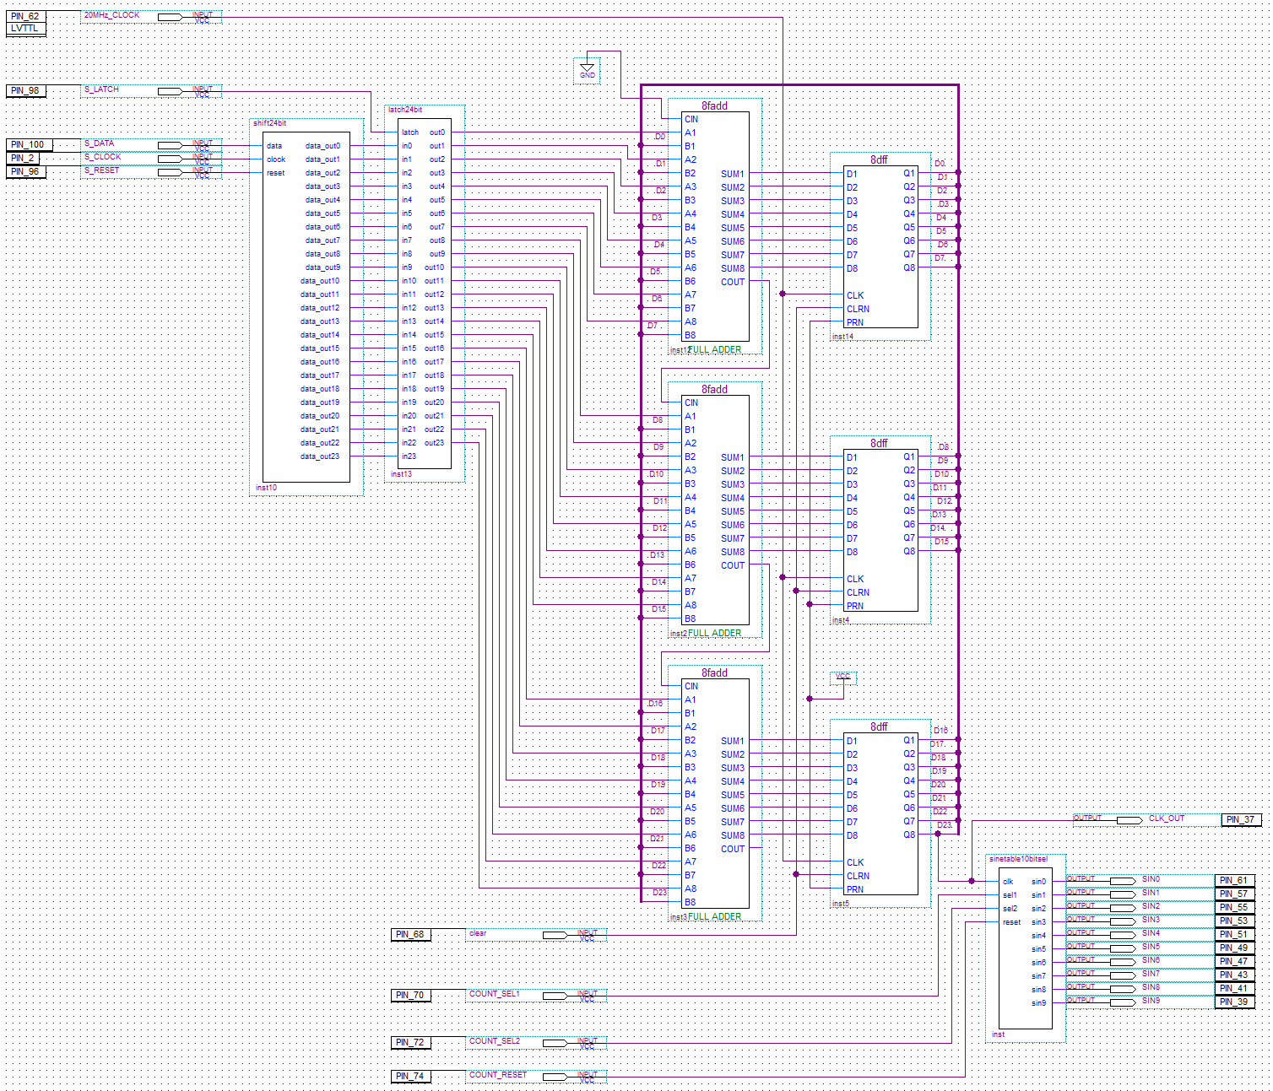Select the 8dff register labeled inst14
The image size is (1273, 1091).
[x=880, y=246]
